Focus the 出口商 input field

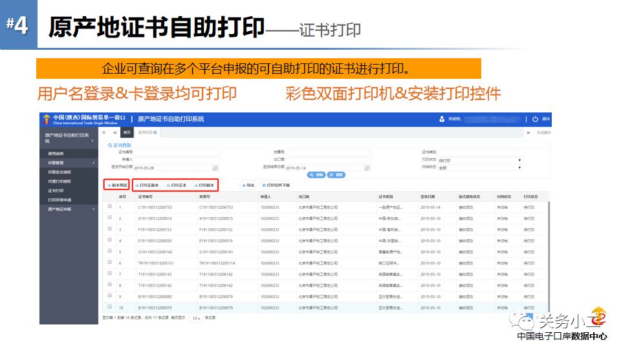tap(329, 160)
